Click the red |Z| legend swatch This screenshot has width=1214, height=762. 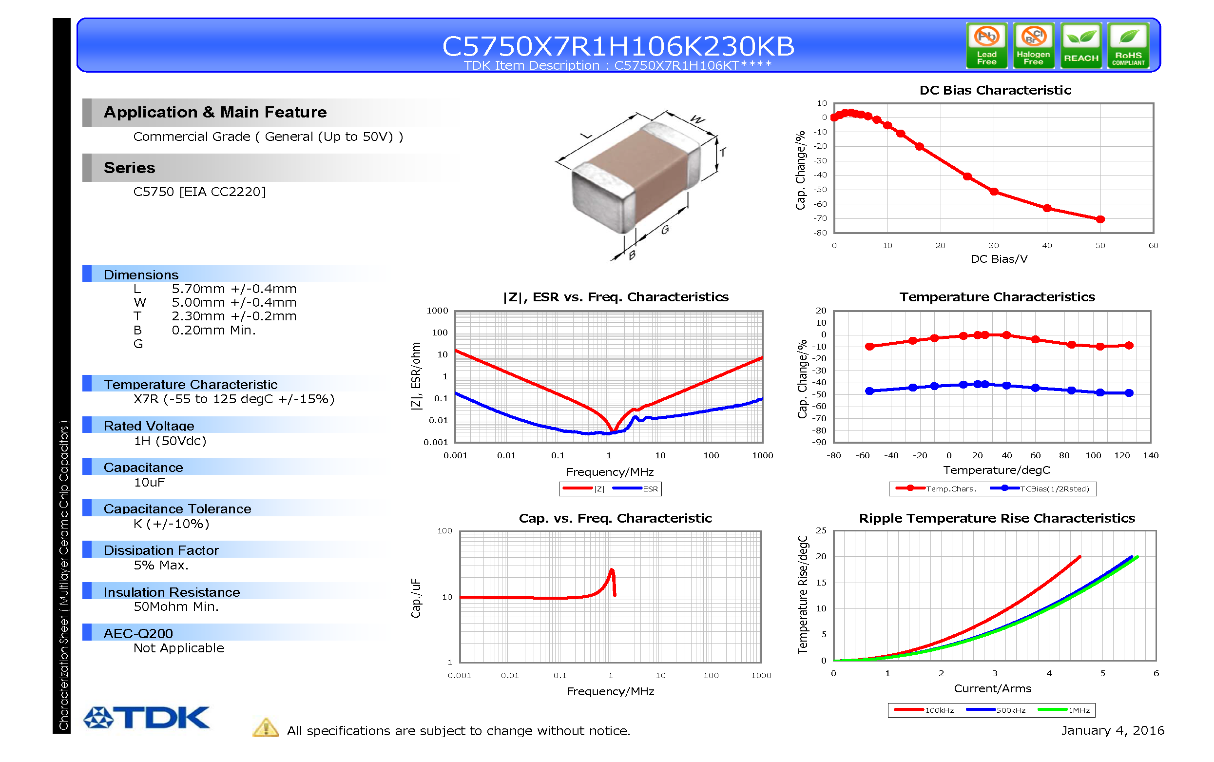point(578,488)
